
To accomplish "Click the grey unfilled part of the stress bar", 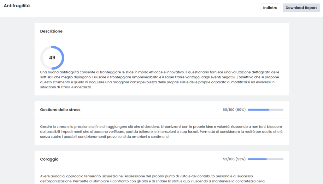I will click(276, 110).
